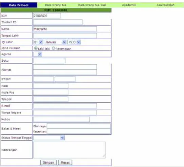Open the birth month dropdown showing Januari

tap(55, 42)
